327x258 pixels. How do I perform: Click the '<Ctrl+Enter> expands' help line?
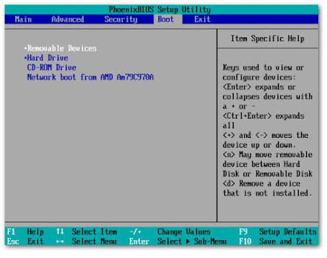[263, 116]
